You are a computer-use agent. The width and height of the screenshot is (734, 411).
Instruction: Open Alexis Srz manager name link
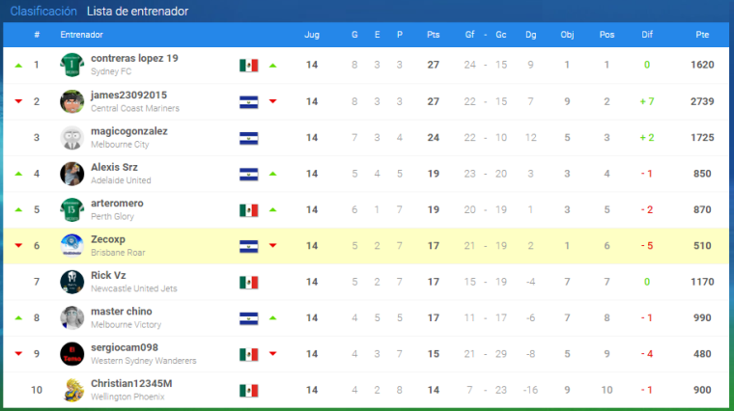114,167
